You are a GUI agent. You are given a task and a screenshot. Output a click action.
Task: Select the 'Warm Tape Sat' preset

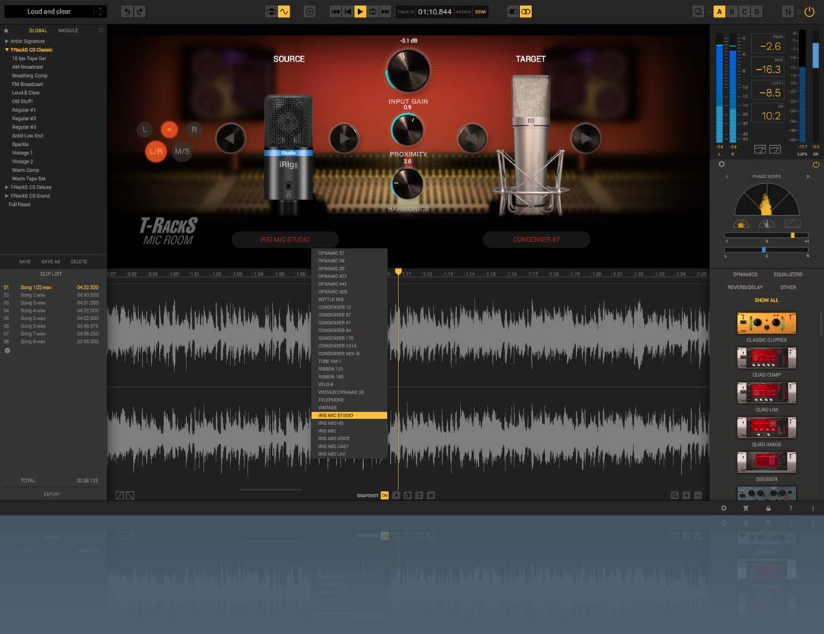(28, 179)
